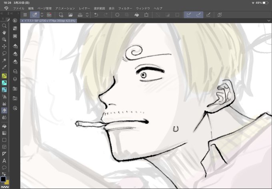Image resolution: width=272 pixels, height=189 pixels.
Task: Open the レイヤー menu
Action: [84, 8]
